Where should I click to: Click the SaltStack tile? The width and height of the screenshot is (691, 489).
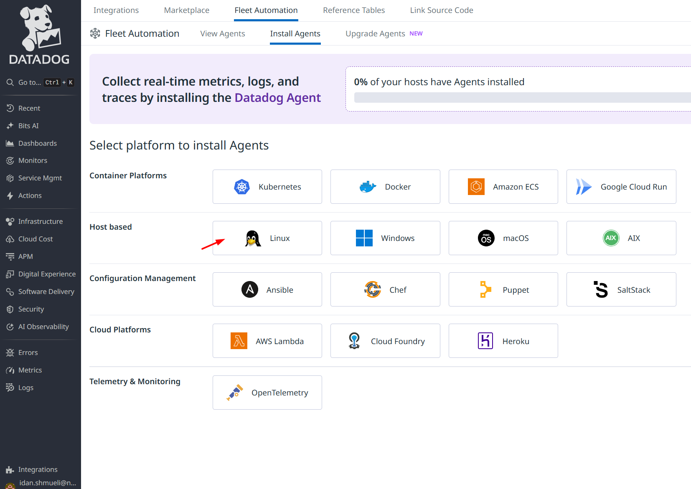pyautogui.click(x=621, y=289)
